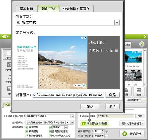The image size is (148, 140).
Task: Click the 相片展示时间 spinner arrows
Action: click(103, 131)
